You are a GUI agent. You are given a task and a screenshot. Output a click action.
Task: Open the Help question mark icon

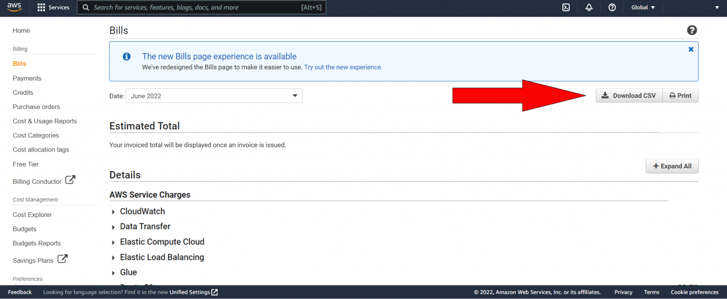[x=612, y=7]
